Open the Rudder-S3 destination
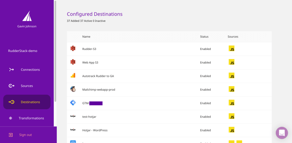The width and height of the screenshot is (292, 143). point(89,49)
